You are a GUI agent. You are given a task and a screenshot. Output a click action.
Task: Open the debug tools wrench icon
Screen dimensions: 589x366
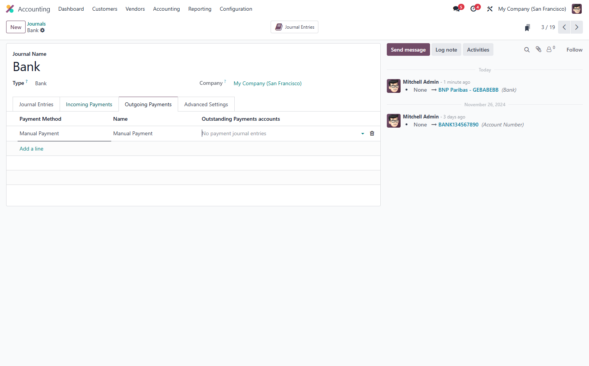click(x=490, y=9)
